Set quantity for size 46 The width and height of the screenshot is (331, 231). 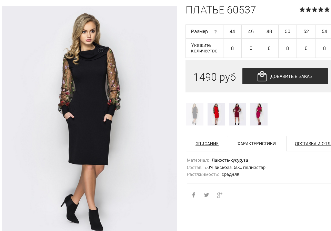pyautogui.click(x=251, y=48)
